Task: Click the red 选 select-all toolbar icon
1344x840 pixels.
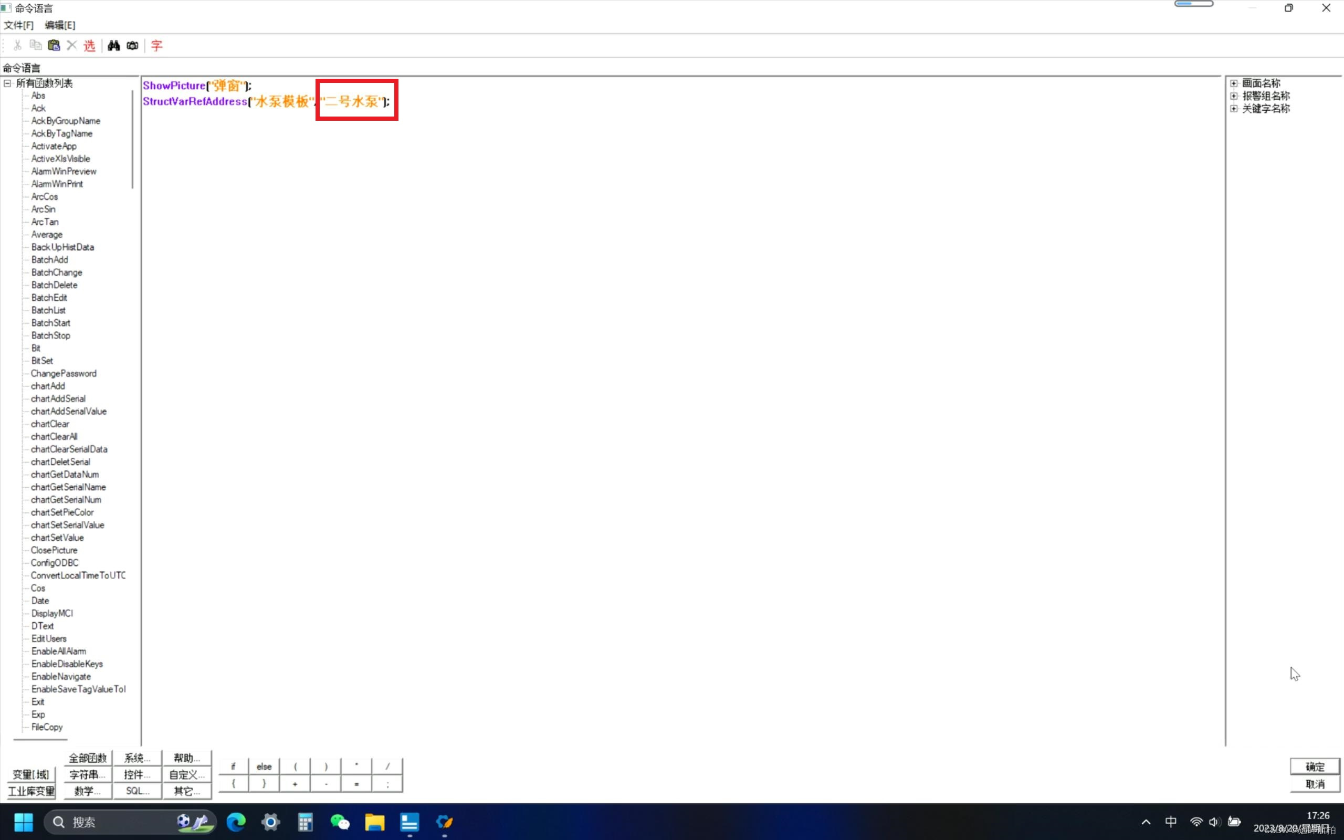Action: coord(89,46)
